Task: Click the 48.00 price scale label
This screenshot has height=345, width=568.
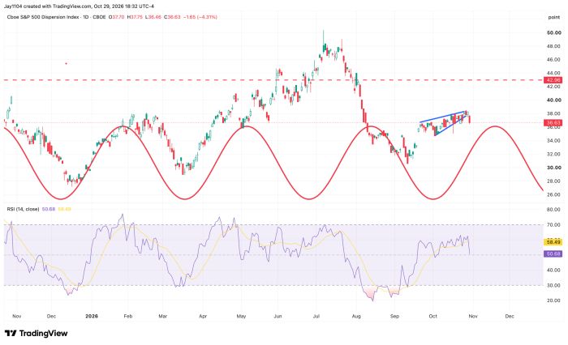Action: point(553,46)
